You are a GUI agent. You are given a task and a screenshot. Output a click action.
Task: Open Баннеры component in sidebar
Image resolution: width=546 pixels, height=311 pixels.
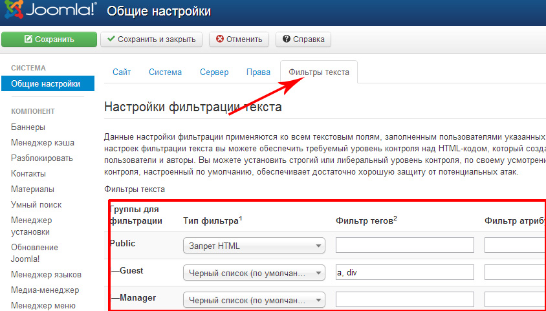pos(28,127)
